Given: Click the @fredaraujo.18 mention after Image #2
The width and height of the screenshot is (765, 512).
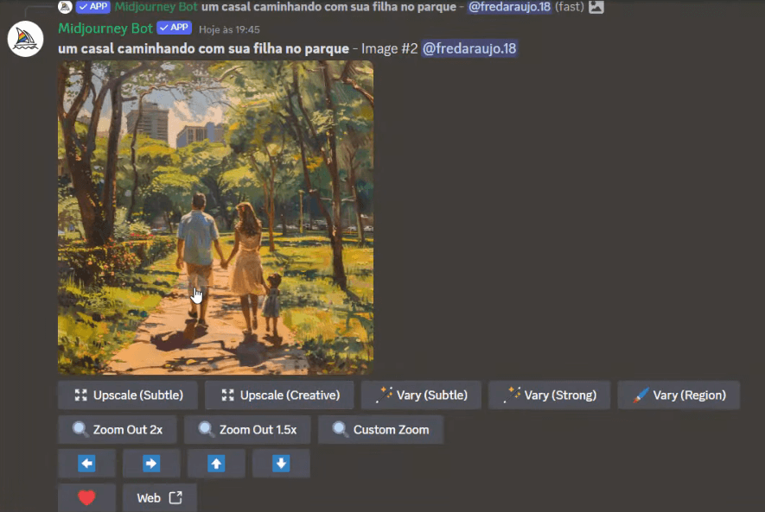Looking at the screenshot, I should tap(469, 48).
